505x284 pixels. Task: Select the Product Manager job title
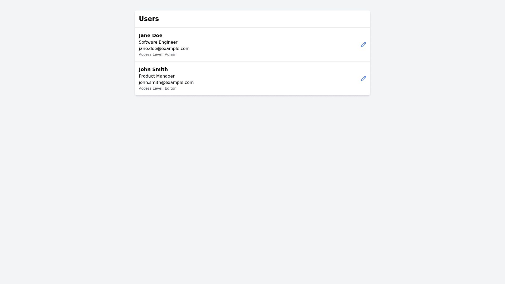(156, 76)
